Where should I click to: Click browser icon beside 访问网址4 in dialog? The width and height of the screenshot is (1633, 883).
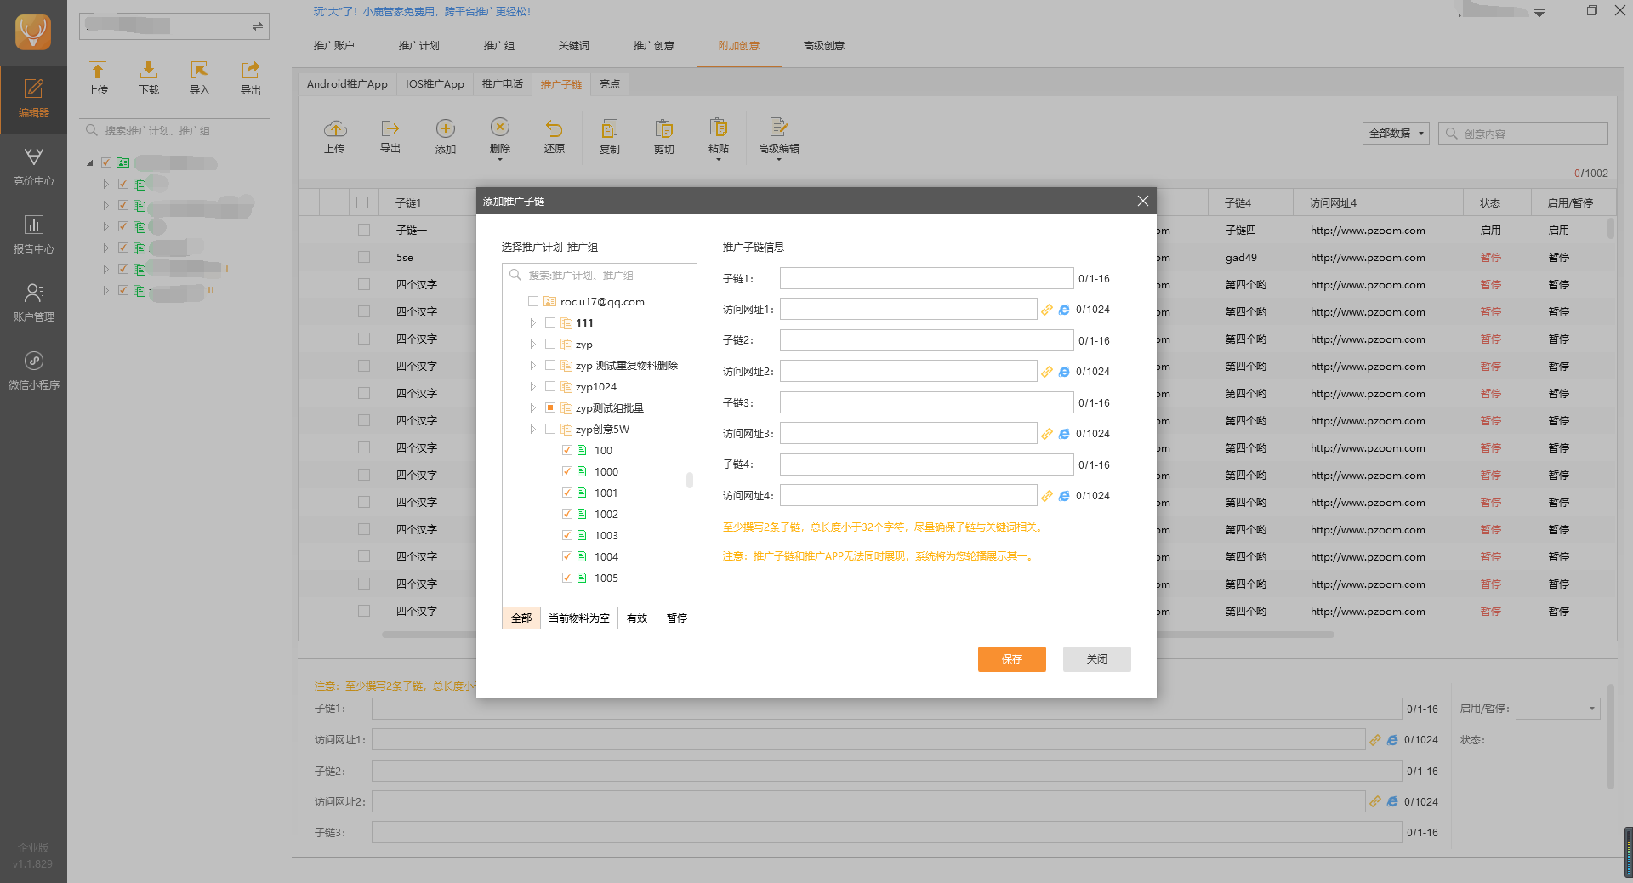click(x=1064, y=496)
